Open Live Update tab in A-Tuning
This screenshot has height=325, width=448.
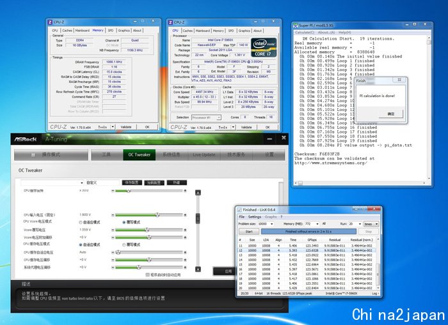click(x=204, y=155)
